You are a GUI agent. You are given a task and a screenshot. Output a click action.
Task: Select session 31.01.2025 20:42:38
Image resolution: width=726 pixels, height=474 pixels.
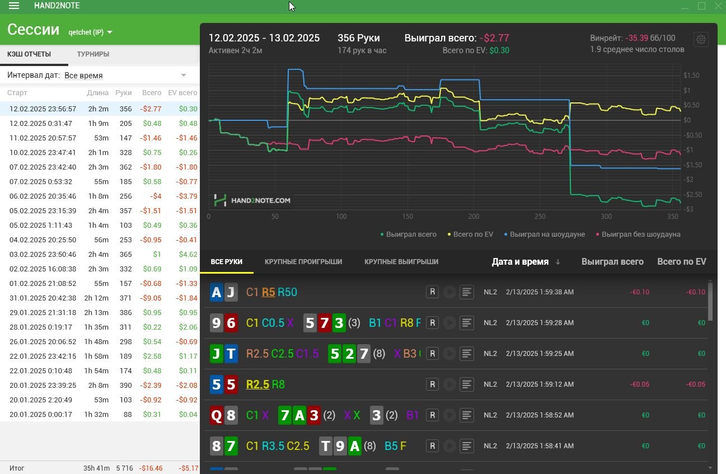(x=100, y=298)
